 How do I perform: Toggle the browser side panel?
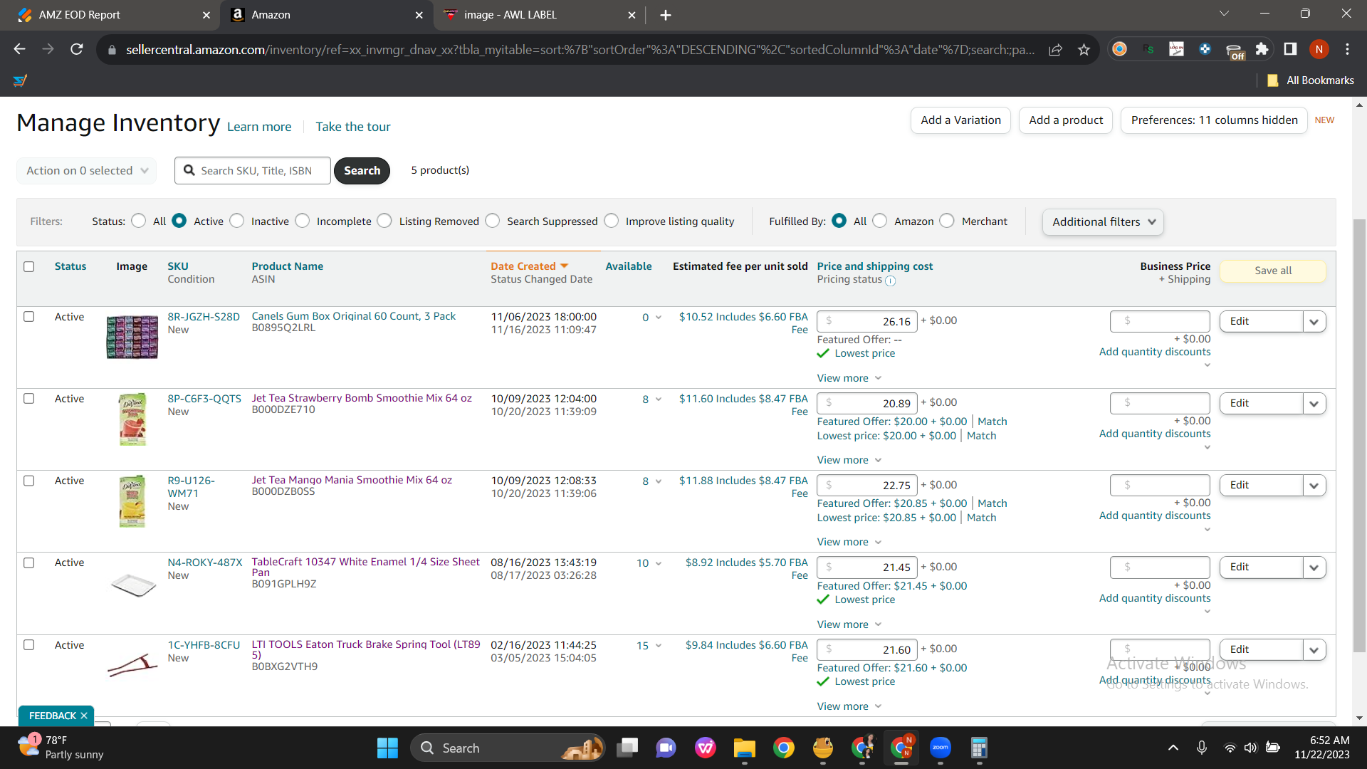[1290, 49]
